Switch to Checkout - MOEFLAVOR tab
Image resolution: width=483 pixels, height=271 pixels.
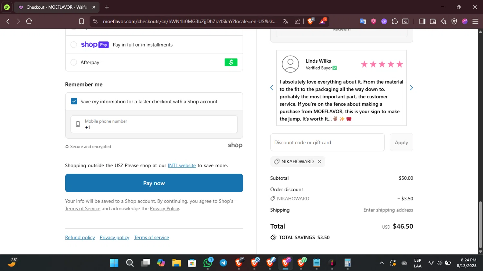pyautogui.click(x=56, y=7)
